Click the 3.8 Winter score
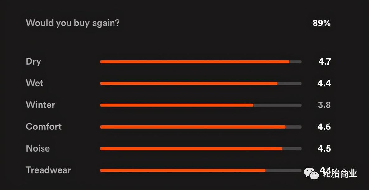369x190 pixels. tap(324, 105)
